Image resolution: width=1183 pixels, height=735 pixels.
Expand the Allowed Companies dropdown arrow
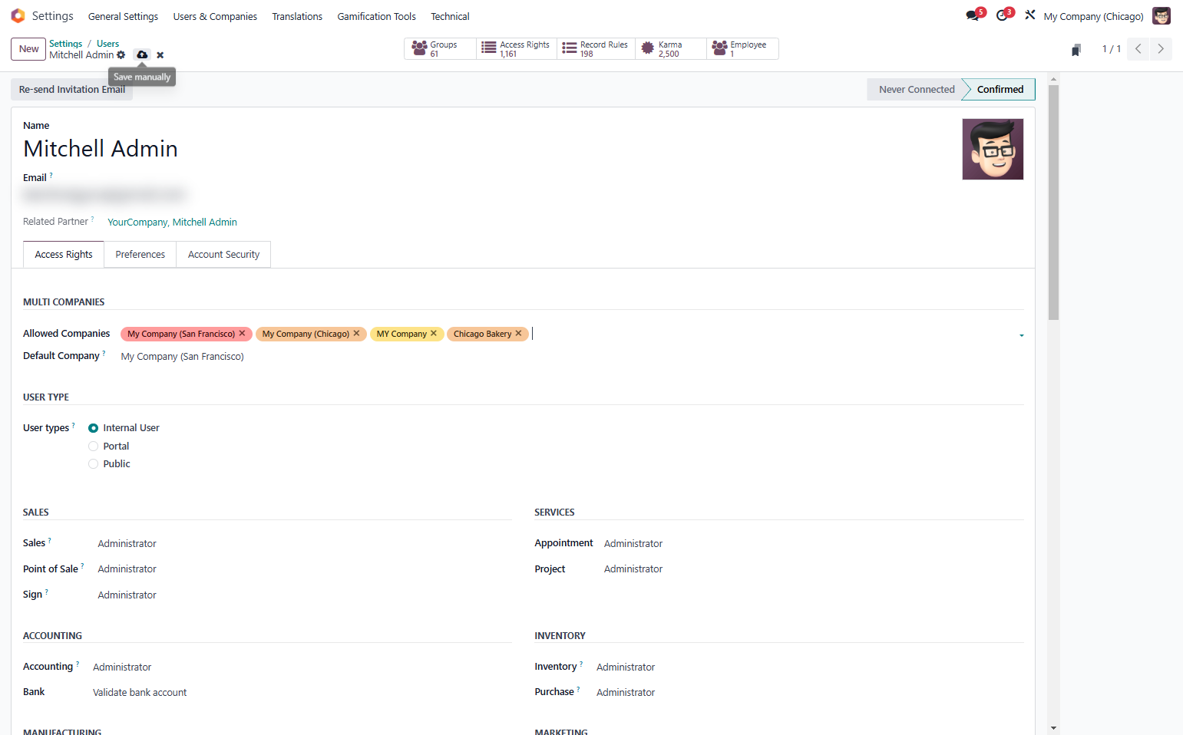tap(1021, 335)
